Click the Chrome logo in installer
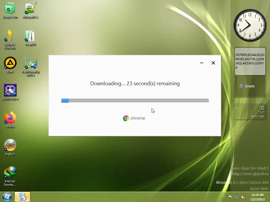270x202 pixels. (x=126, y=118)
